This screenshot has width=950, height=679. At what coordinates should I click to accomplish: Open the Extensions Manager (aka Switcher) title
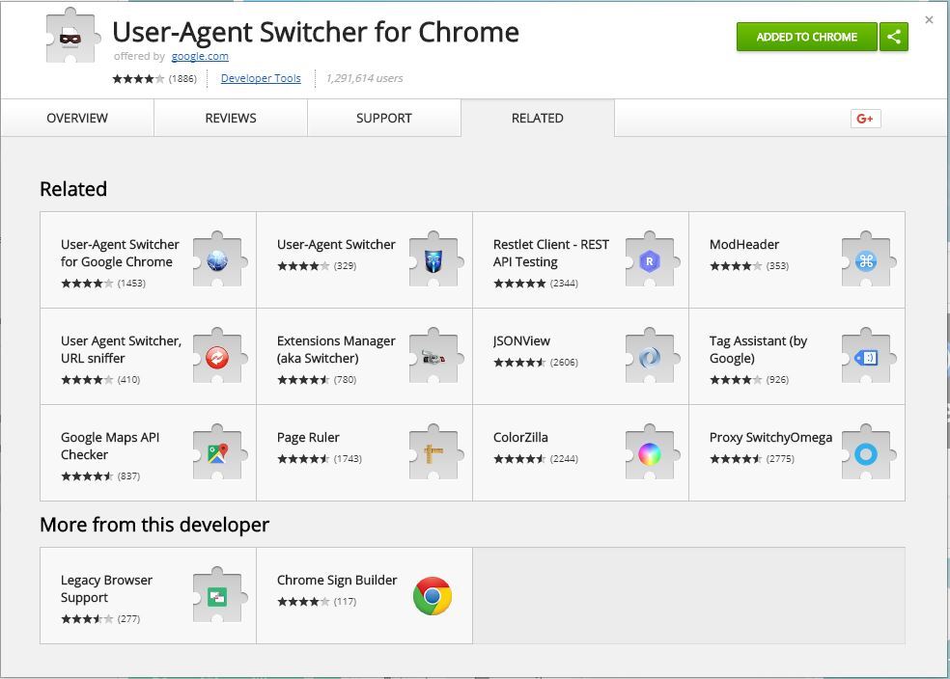tap(336, 349)
